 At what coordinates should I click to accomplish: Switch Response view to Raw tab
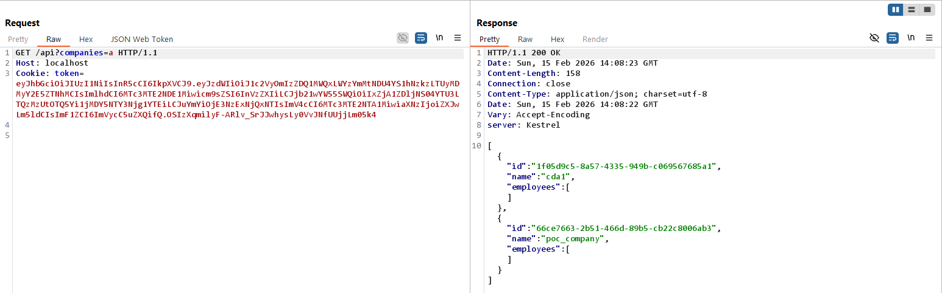coord(525,39)
